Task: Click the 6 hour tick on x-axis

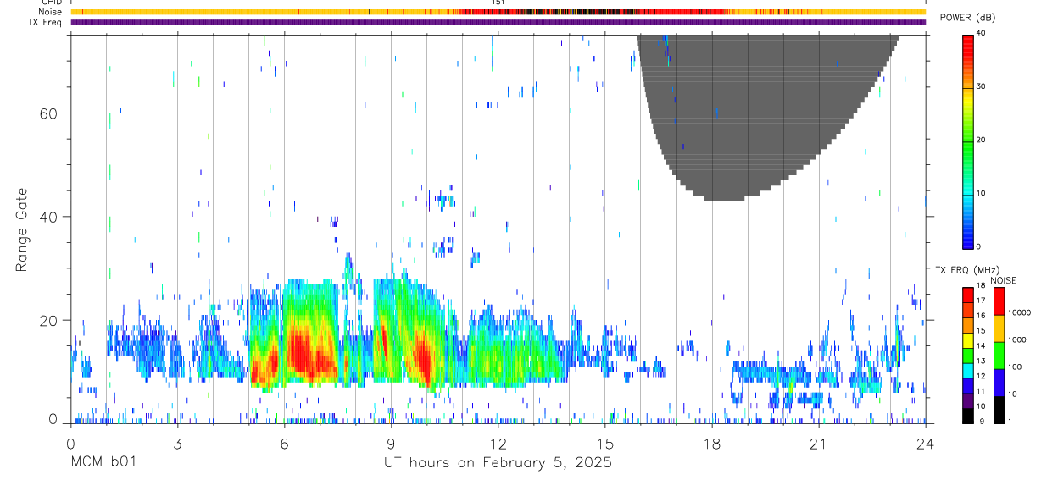Action: (x=284, y=442)
